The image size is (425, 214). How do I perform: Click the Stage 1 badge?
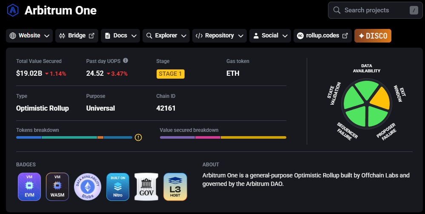(x=170, y=74)
